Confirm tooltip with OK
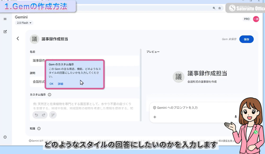265x154 pixels. coord(51,84)
